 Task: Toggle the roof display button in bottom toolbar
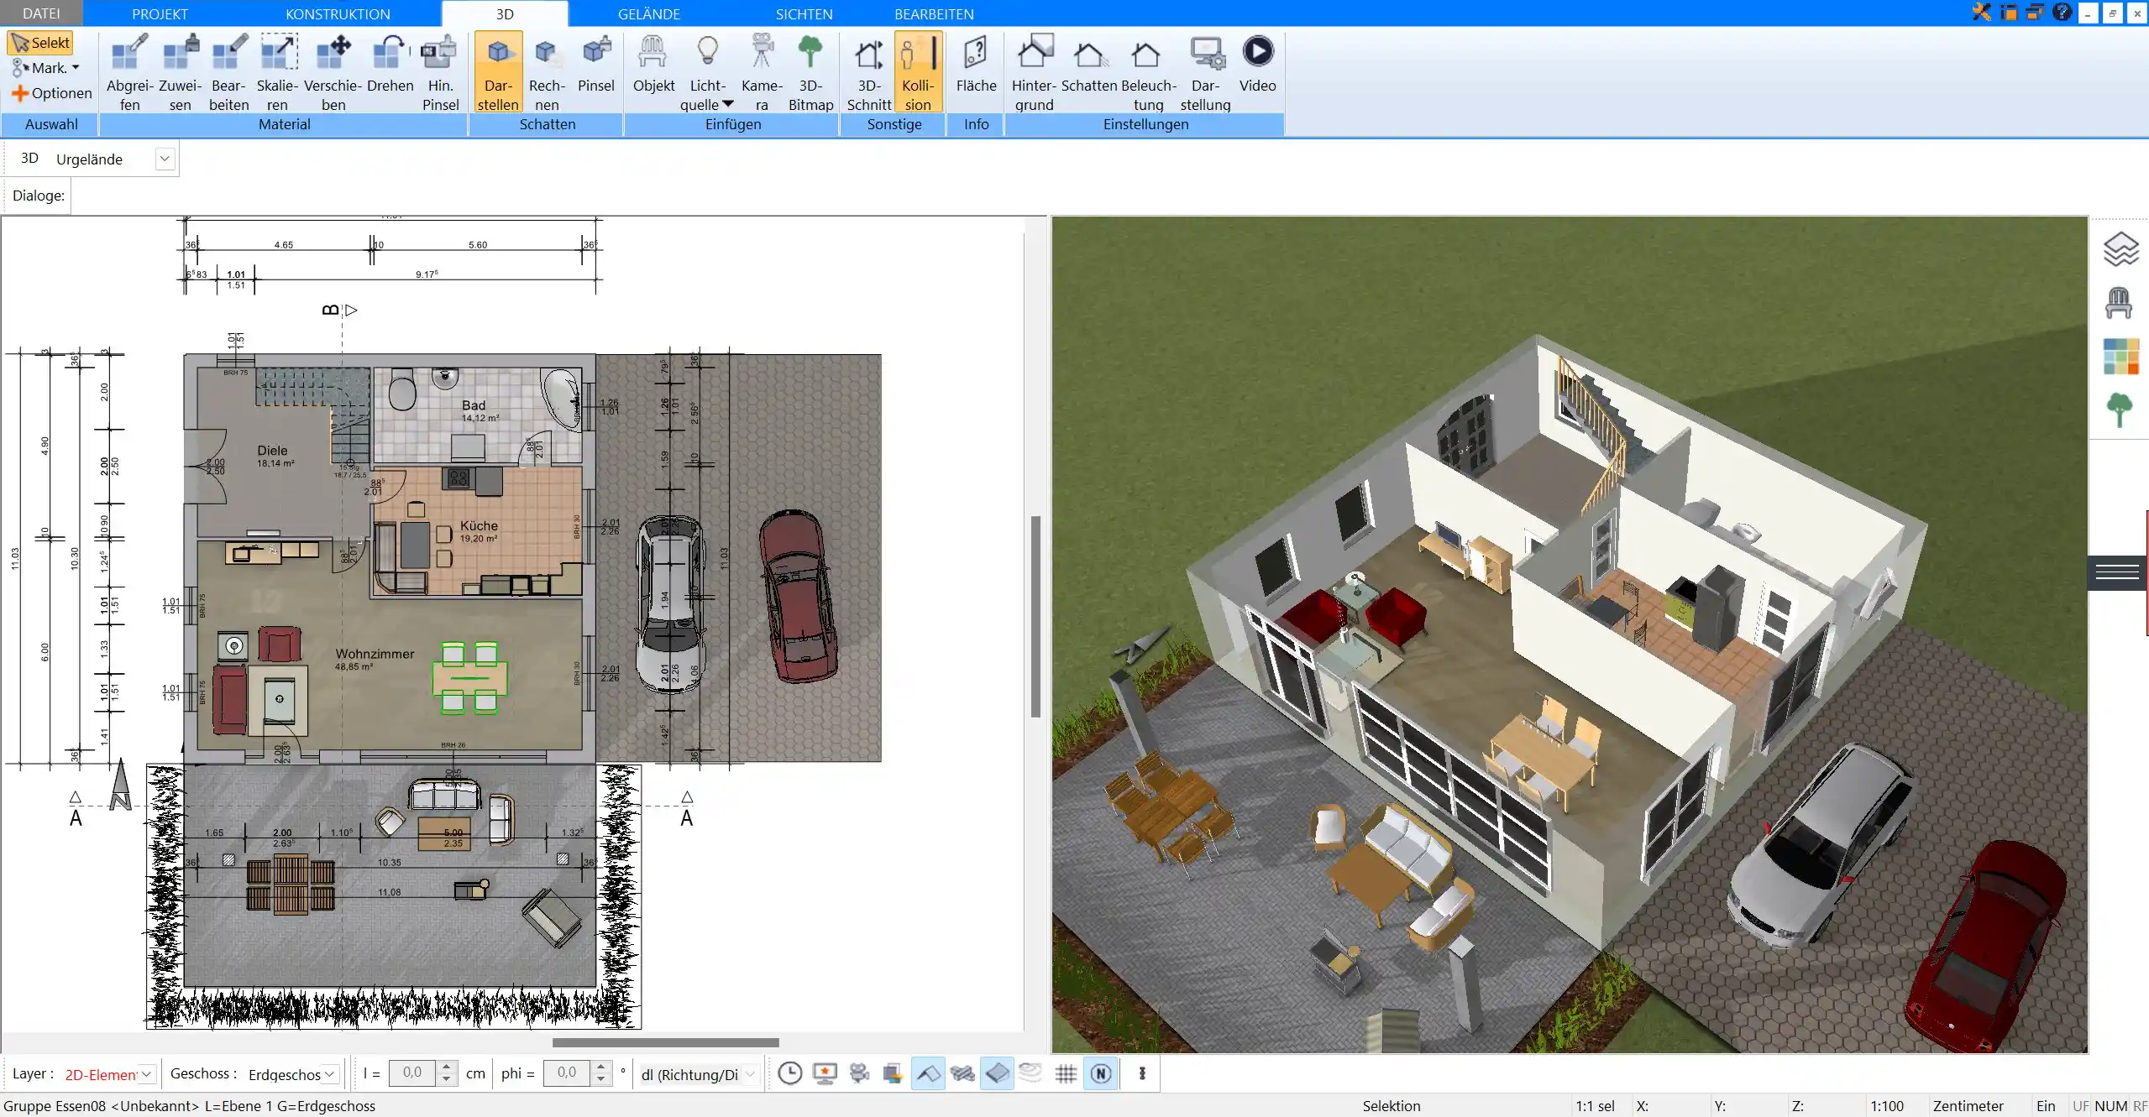coord(928,1073)
